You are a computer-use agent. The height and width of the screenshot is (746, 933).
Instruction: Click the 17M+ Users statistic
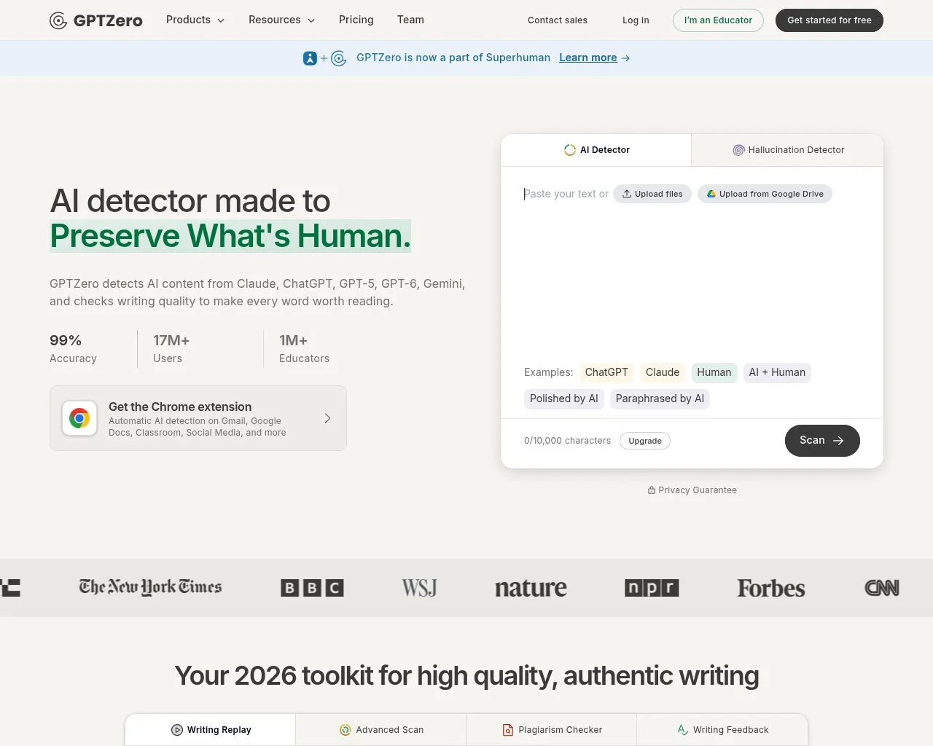pos(171,349)
